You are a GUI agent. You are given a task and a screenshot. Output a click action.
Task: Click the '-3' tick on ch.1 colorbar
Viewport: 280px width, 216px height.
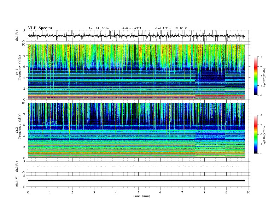261,57
